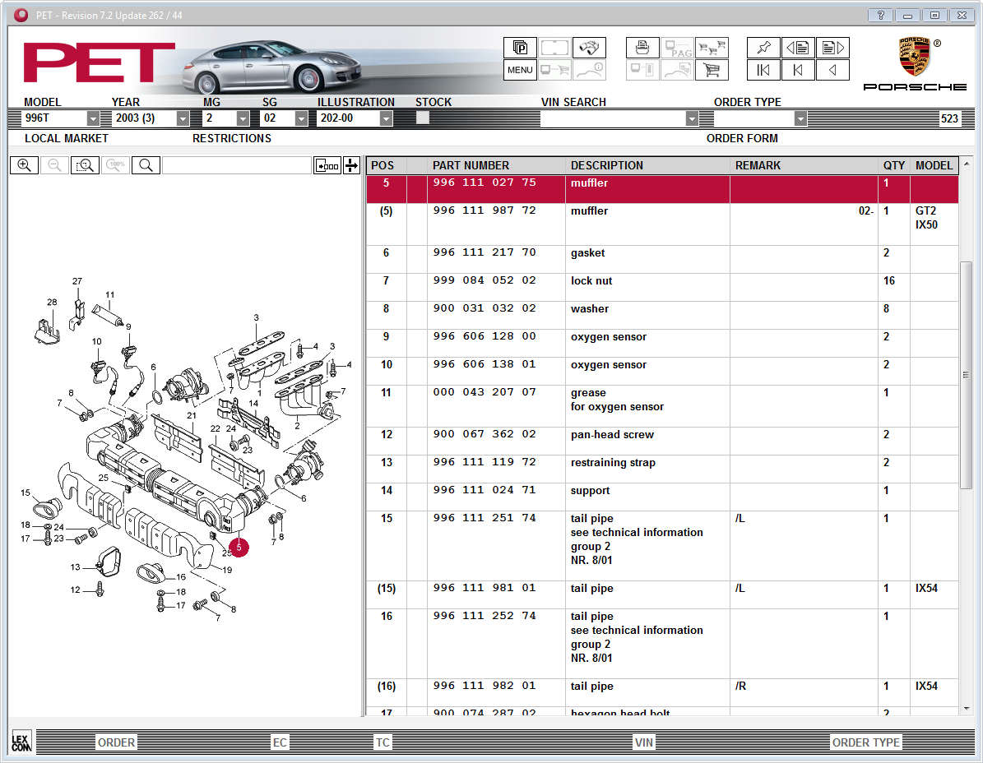983x763 pixels.
Task: Click the LOCAL MARKET label
Action: click(x=67, y=138)
